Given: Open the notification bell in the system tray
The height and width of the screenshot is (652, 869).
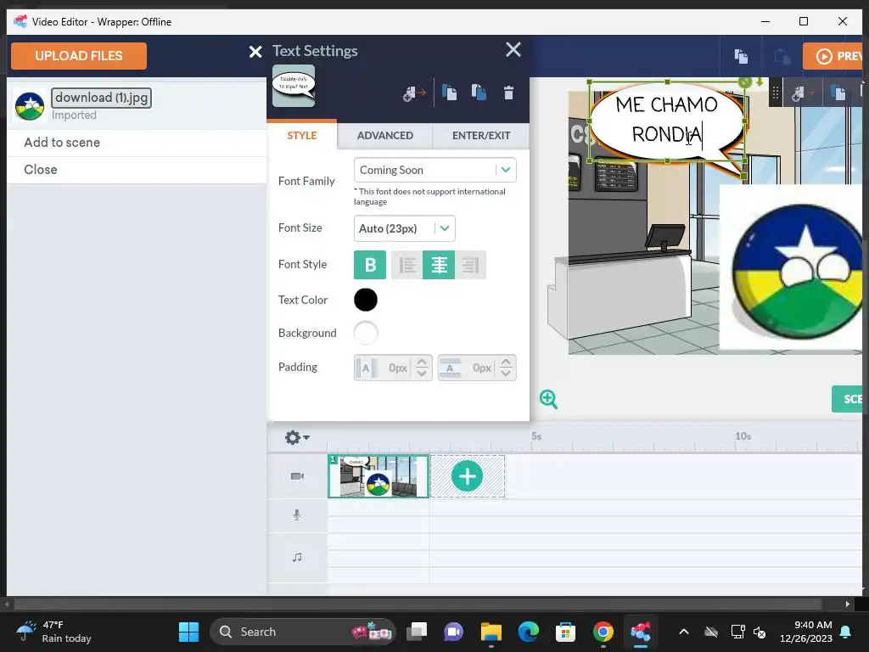Looking at the screenshot, I should 846,632.
